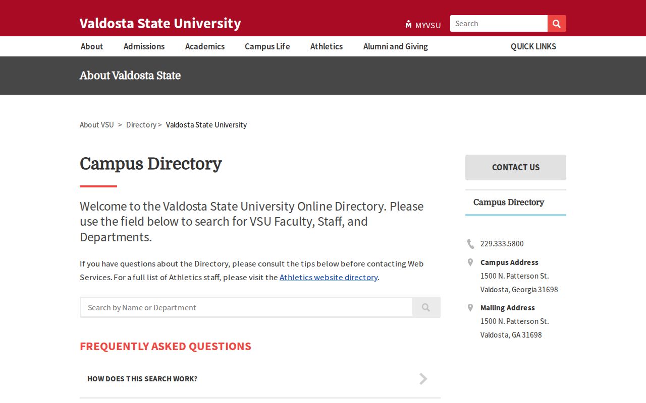Image resolution: width=646 pixels, height=403 pixels.
Task: Click the phone number 229.333.5800
Action: coord(502,244)
